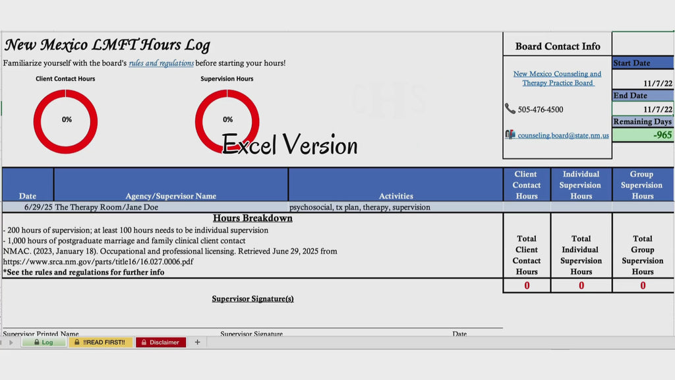Select the Client Contact Hours donut chart

pos(65,121)
